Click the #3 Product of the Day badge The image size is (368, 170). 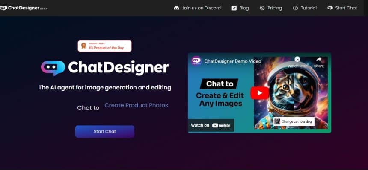pyautogui.click(x=105, y=46)
